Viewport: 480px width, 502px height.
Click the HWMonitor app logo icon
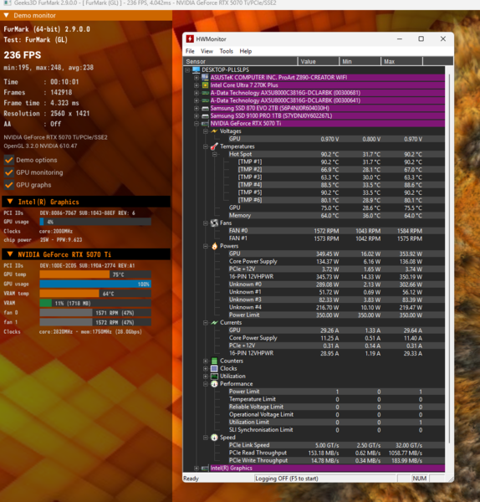190,39
